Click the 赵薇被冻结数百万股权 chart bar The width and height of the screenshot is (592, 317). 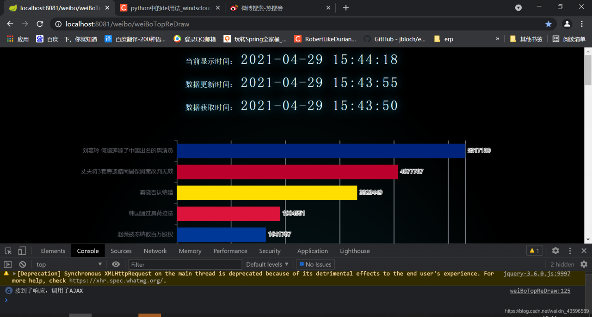point(222,234)
